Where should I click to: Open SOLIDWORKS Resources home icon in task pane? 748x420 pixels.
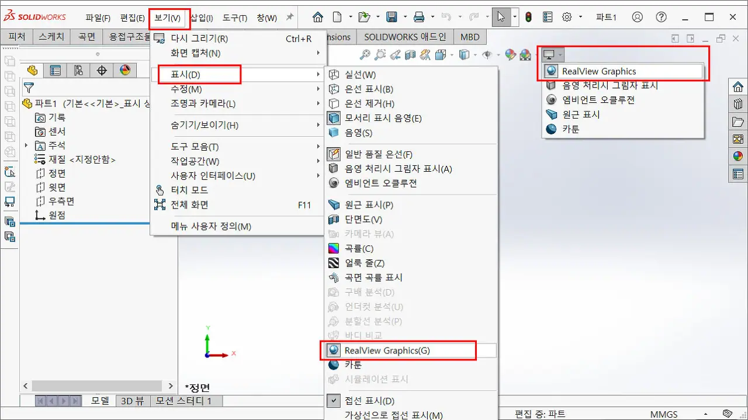738,87
